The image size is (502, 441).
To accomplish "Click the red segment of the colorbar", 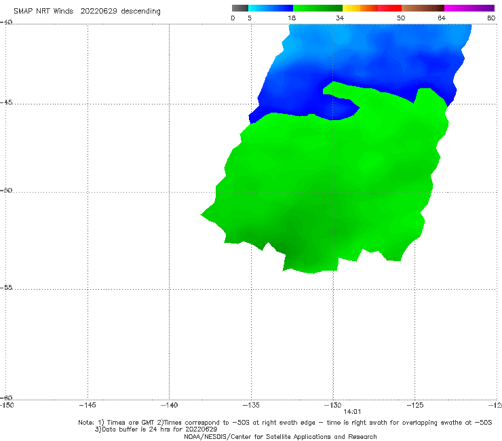I will point(389,8).
